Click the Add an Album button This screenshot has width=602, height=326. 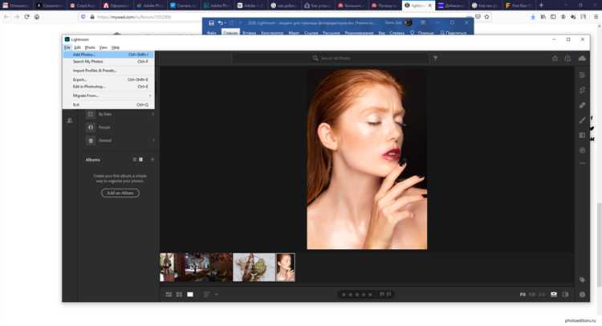click(x=120, y=193)
